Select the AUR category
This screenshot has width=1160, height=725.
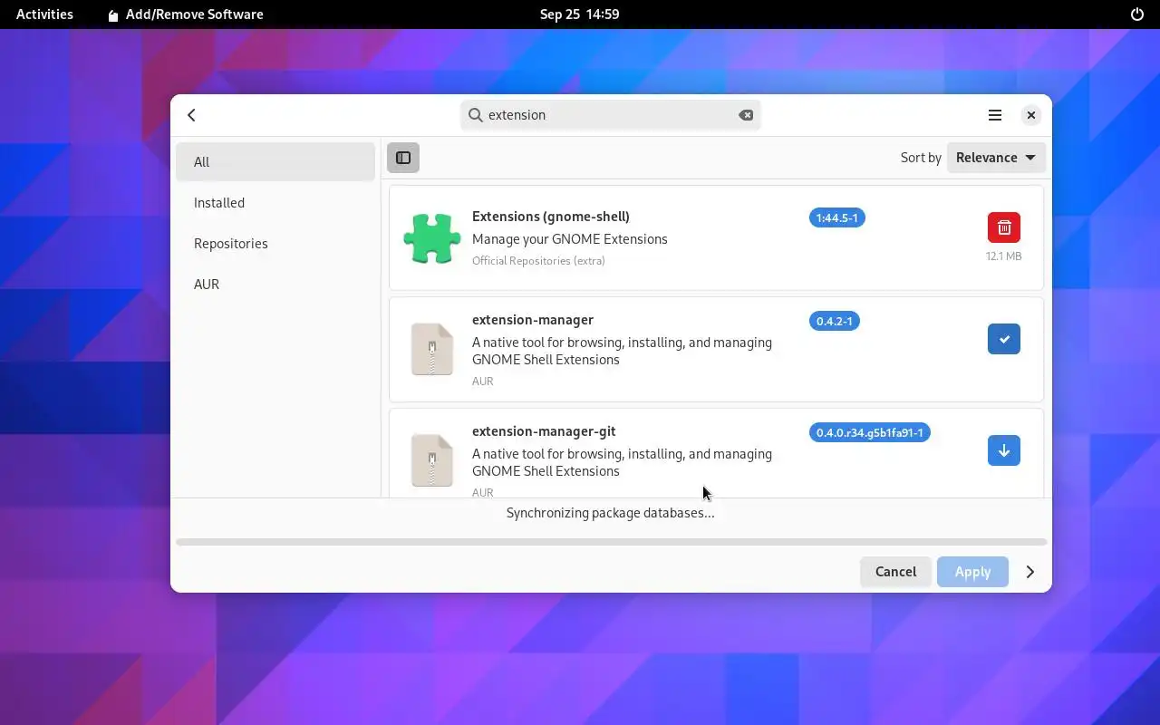point(275,284)
